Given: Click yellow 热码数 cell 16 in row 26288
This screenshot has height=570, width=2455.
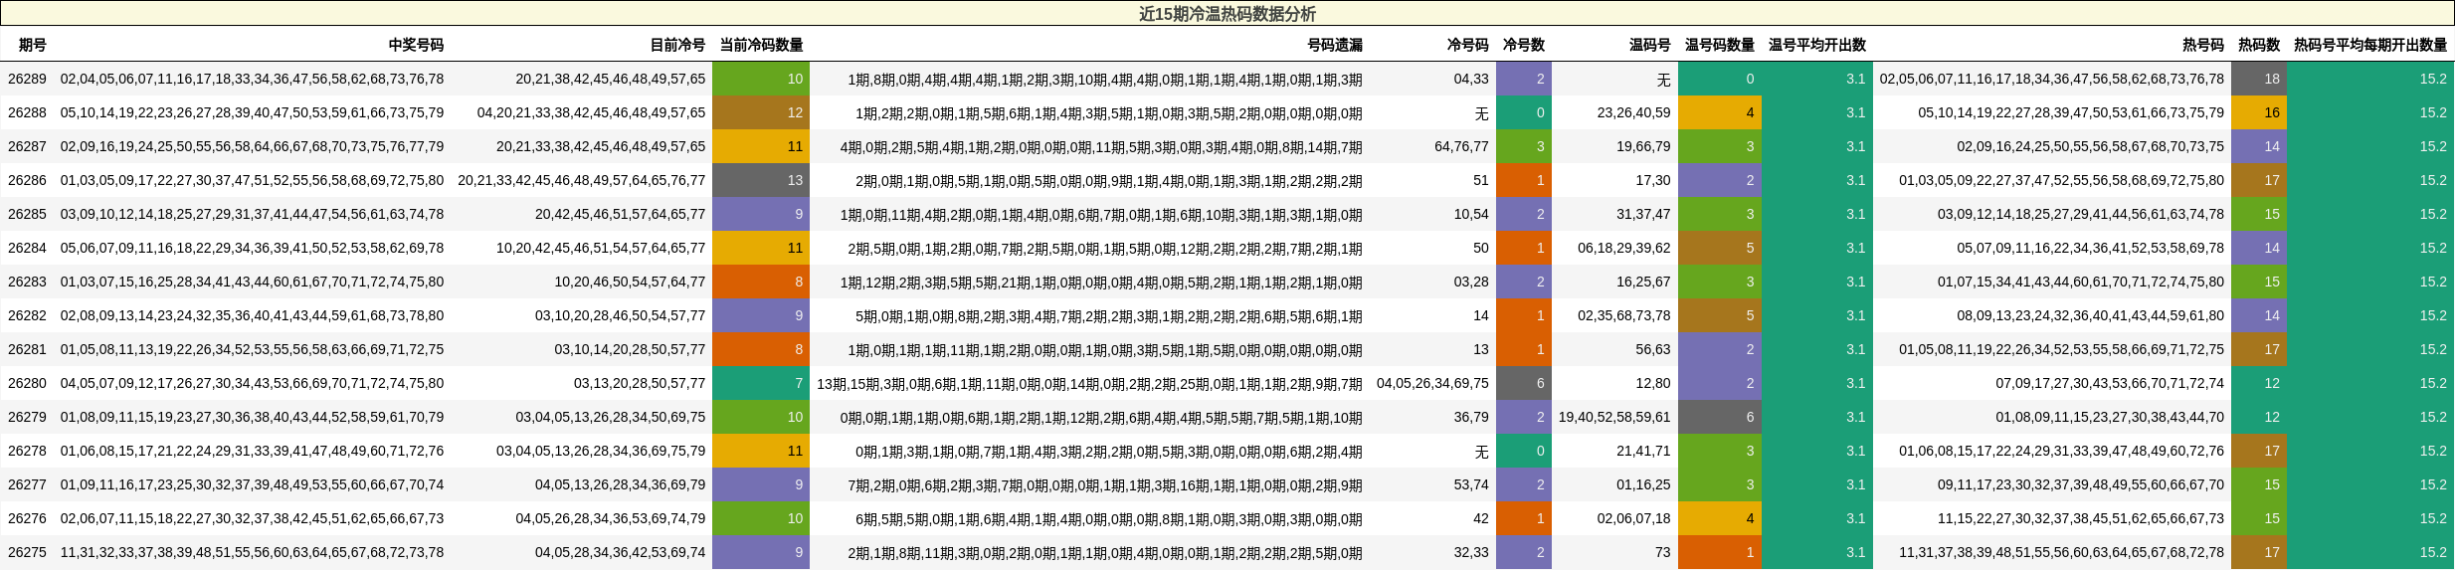Looking at the screenshot, I should 2258,112.
